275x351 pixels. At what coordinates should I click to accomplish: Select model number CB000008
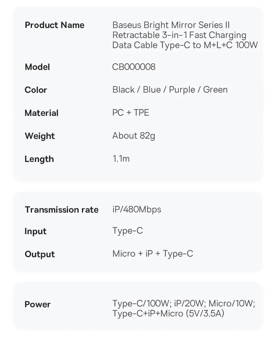tap(134, 67)
